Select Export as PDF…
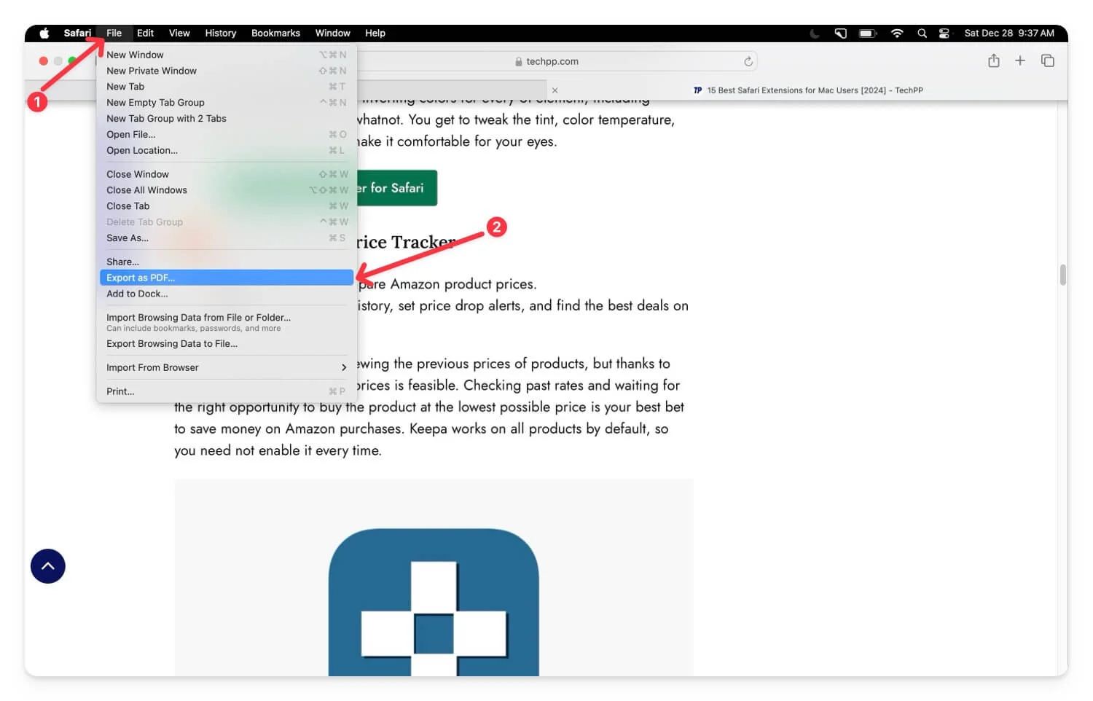 tap(227, 278)
